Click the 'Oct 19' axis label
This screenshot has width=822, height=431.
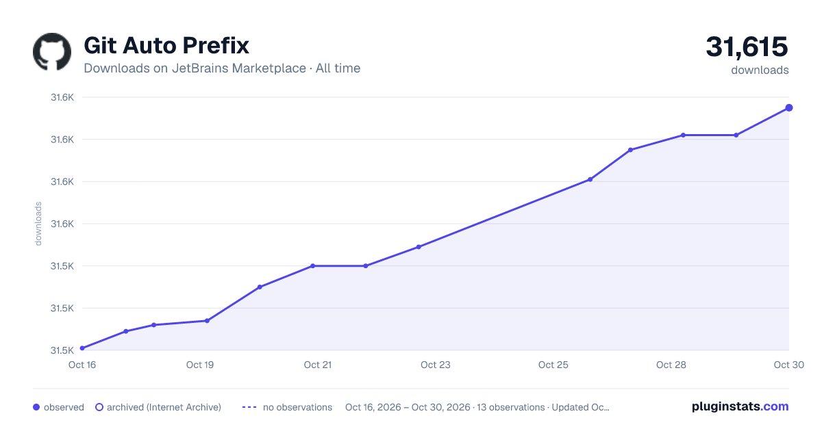(200, 365)
